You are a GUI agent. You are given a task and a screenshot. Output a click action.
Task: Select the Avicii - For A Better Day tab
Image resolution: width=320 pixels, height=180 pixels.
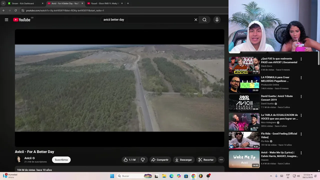pos(65,3)
